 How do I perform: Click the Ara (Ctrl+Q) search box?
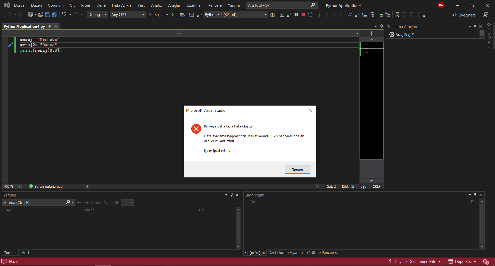pos(282,5)
